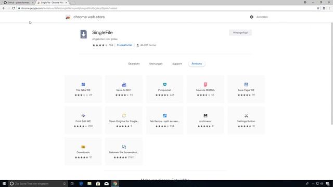
Task: Open the Settings Button extension icon
Action: point(246,116)
